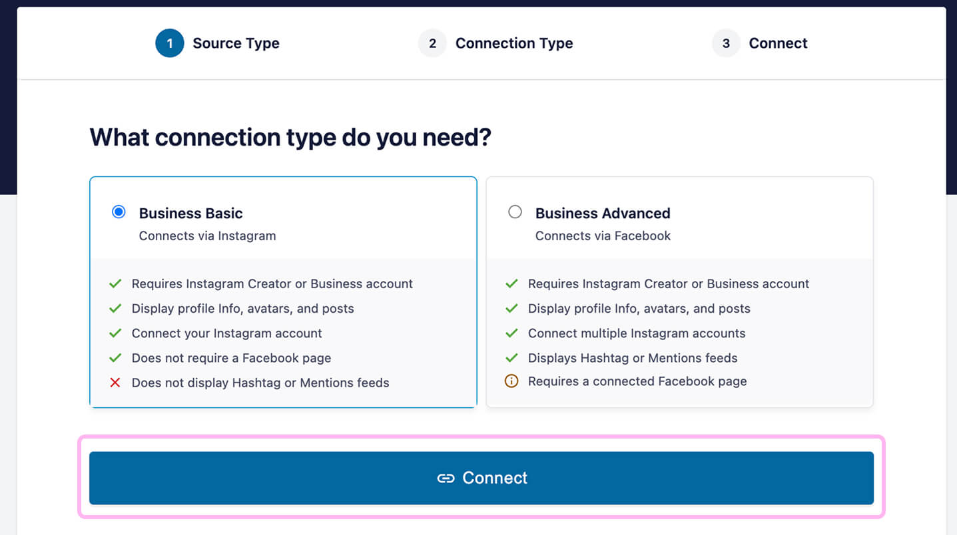
Task: Click the step 1 number circle
Action: pos(170,43)
